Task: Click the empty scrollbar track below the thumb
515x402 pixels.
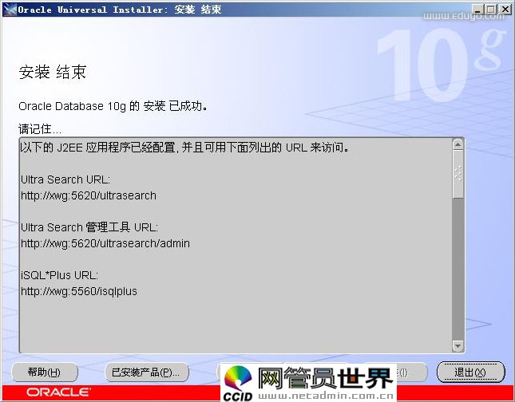Action: click(458, 271)
